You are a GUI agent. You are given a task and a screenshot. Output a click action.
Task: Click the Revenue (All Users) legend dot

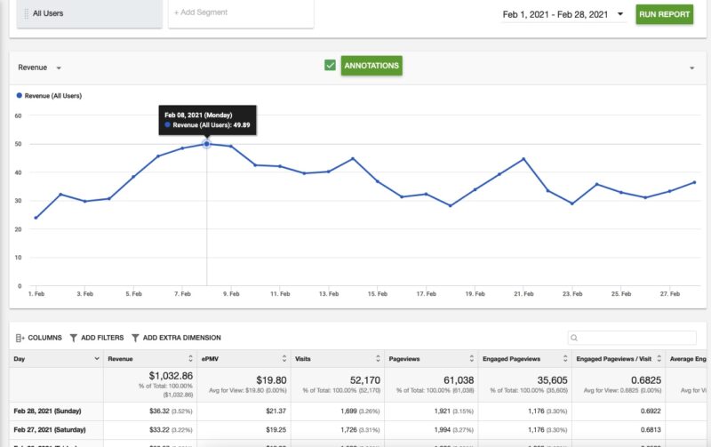pyautogui.click(x=19, y=96)
